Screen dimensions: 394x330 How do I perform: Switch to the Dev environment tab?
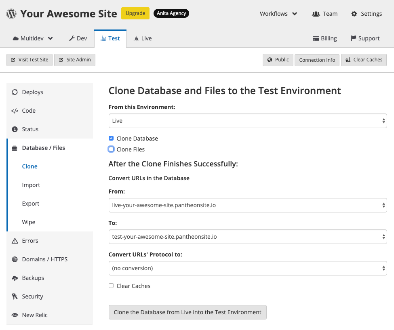[x=78, y=38]
